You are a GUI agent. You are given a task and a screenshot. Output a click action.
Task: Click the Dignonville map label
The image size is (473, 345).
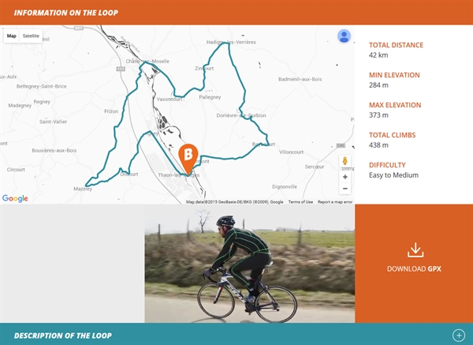click(285, 186)
